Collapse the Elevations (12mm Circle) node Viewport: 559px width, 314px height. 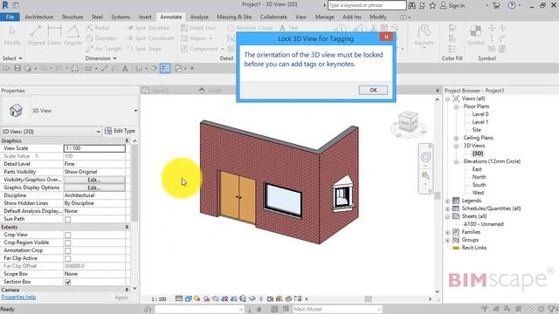456,161
